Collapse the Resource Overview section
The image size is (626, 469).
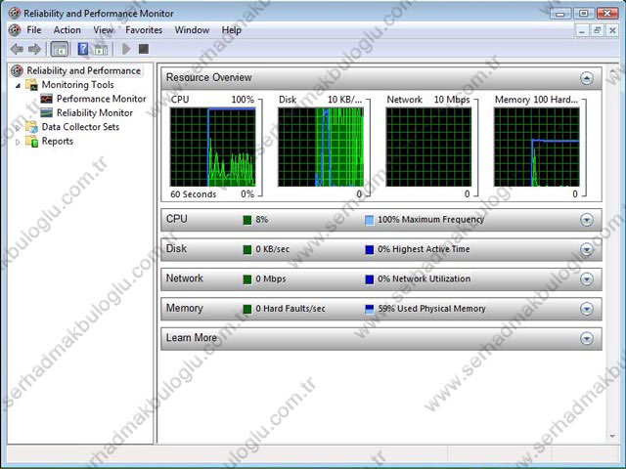coord(587,78)
